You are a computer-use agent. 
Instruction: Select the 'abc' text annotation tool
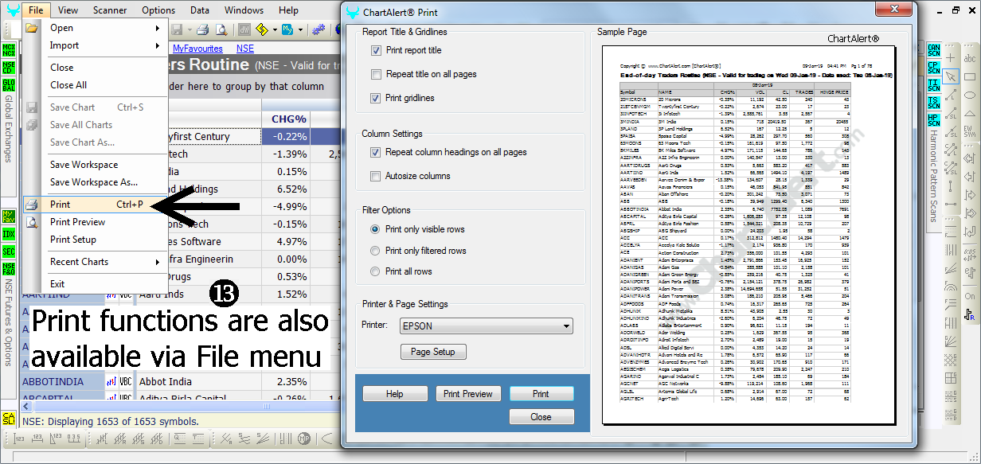(971, 60)
